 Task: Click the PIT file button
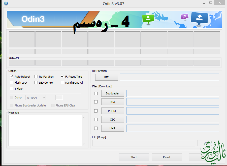[106, 77]
